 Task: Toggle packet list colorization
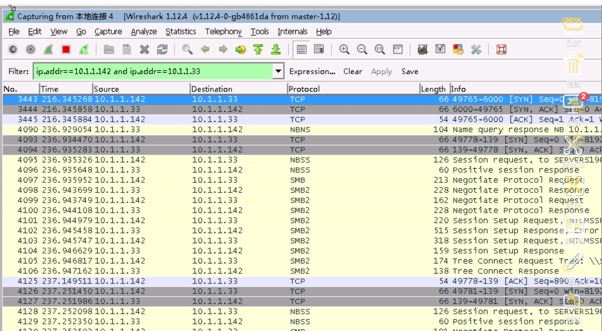302,50
